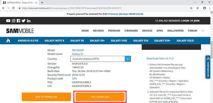The height and width of the screenshot is (103, 213).
Task: Go to GALAXY S10+ section
Action: coord(162,41)
